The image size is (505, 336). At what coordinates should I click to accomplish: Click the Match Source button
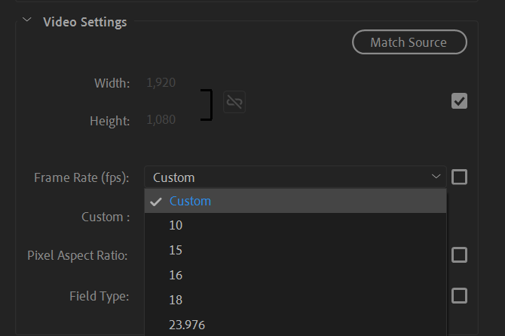click(409, 42)
